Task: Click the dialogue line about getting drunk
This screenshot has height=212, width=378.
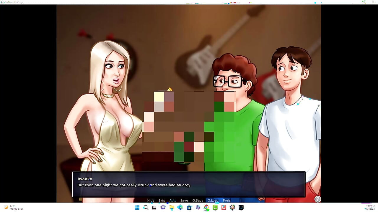Action: 134,185
